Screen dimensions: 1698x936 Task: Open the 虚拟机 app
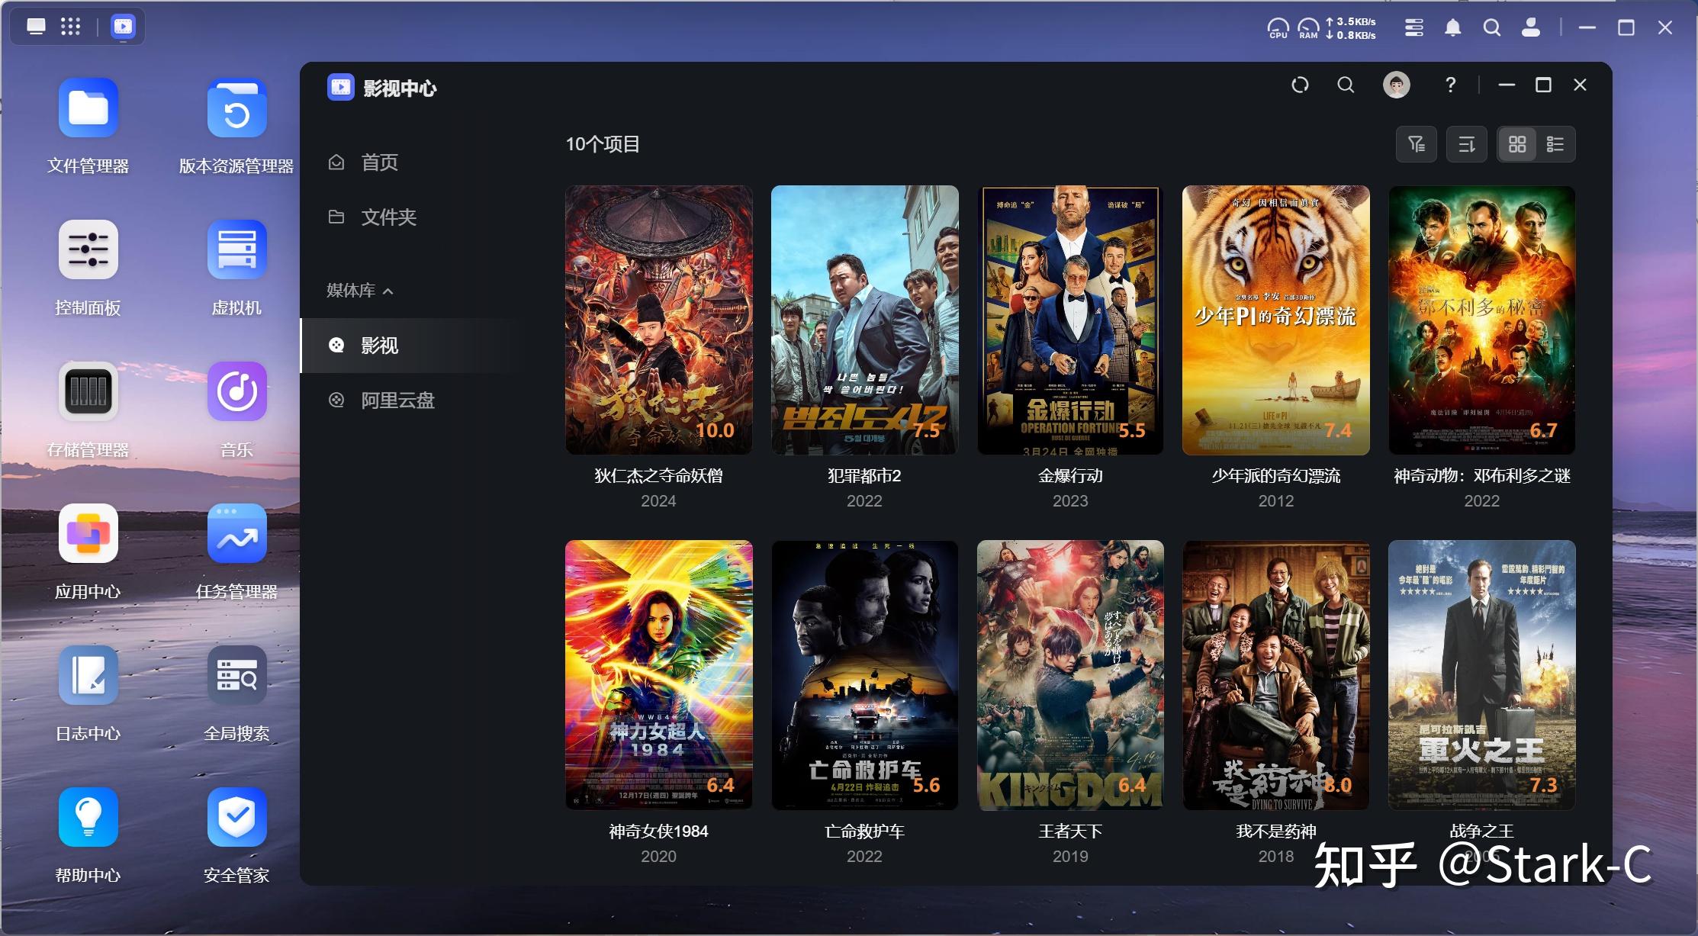point(236,249)
